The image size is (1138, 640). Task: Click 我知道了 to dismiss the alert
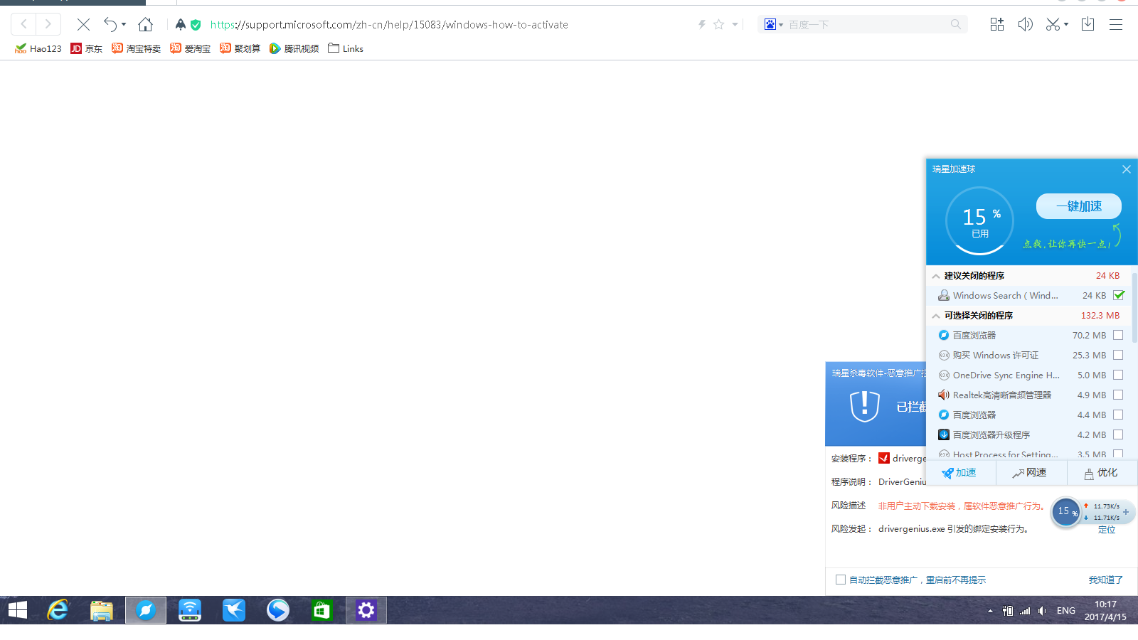(1106, 580)
